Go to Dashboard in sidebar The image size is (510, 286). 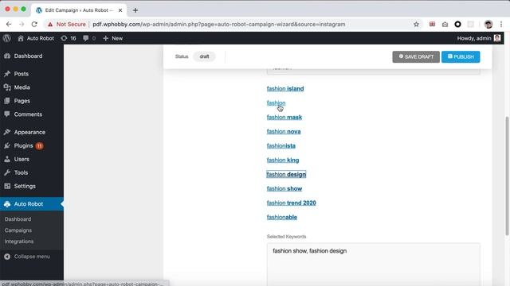click(x=28, y=56)
